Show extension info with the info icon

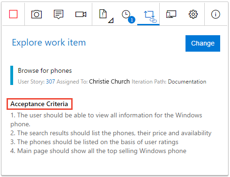[x=215, y=14]
